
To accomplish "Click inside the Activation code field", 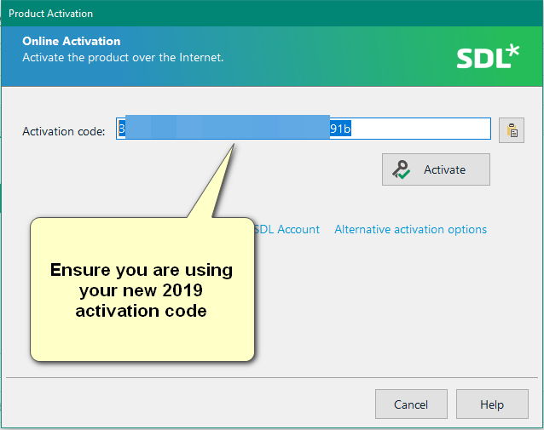I will (304, 129).
